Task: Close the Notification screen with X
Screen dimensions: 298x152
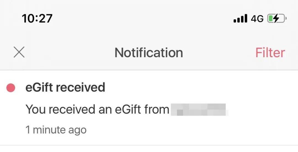Action: click(19, 52)
